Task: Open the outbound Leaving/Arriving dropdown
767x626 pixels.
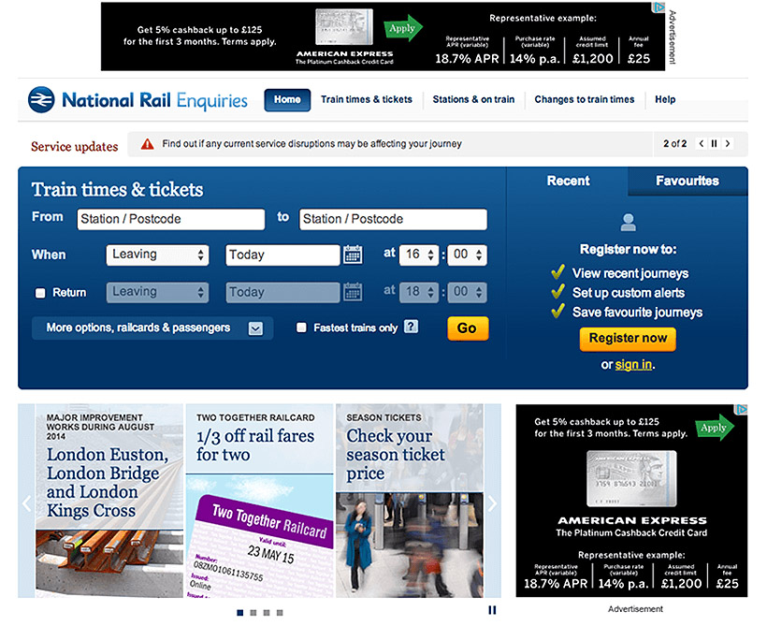Action: coord(157,255)
